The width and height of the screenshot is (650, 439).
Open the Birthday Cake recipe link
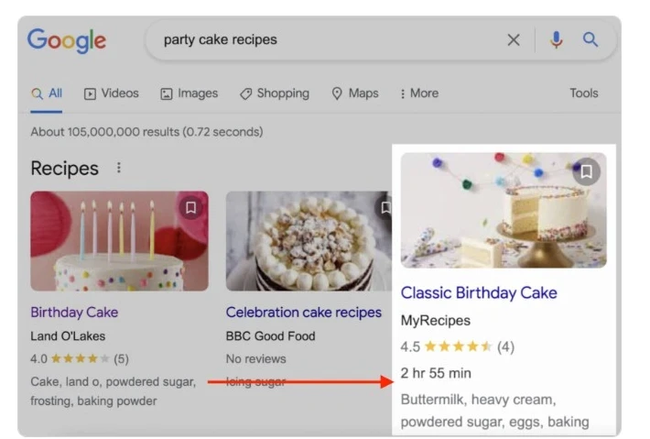pos(74,313)
